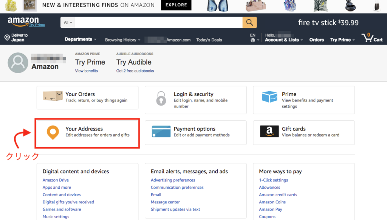Open 1-Click settings link
387x220 pixels.
tap(273, 180)
